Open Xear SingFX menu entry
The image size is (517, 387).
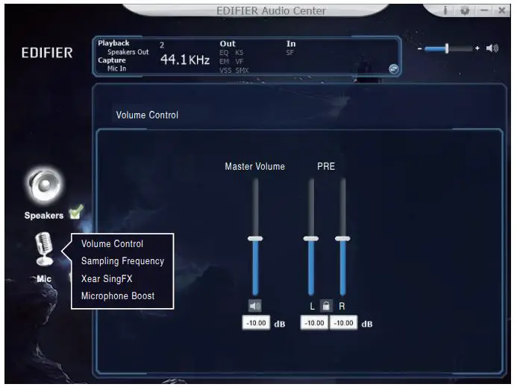(x=107, y=278)
